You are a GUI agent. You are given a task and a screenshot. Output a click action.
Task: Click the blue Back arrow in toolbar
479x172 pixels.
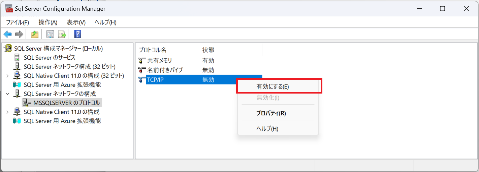8,34
